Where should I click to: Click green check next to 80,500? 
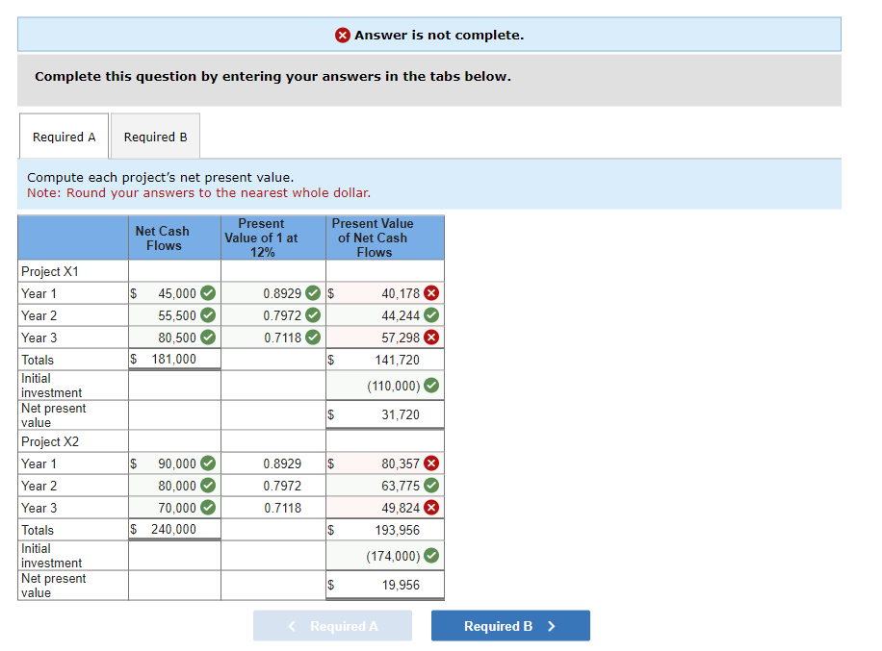click(x=208, y=337)
